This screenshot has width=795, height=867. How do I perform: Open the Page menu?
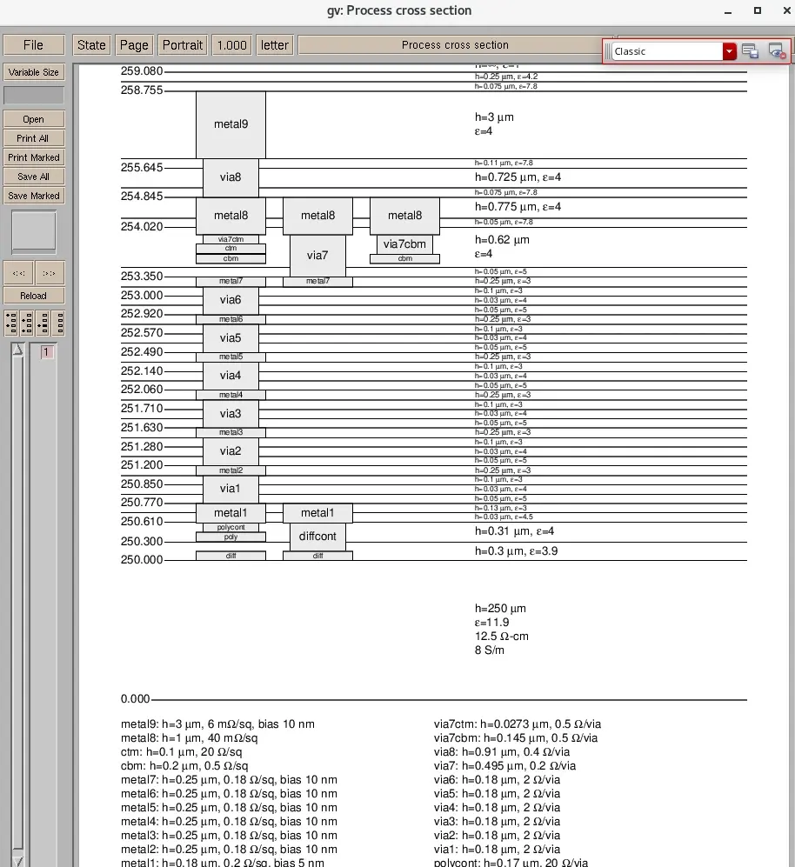[134, 45]
